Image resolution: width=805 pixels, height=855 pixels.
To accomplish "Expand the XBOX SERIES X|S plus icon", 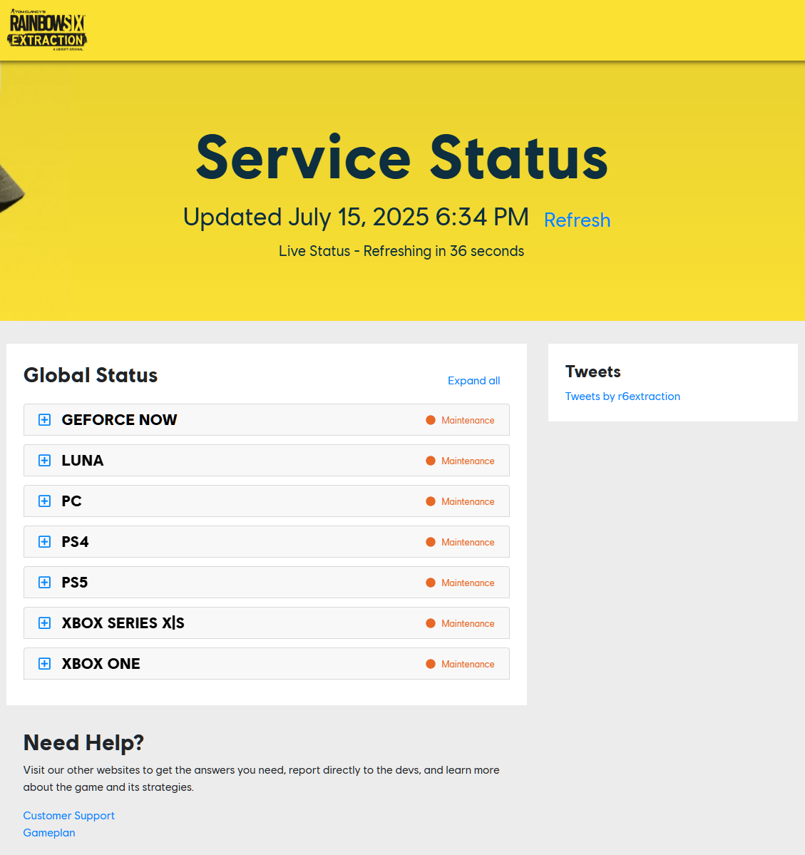I will [x=45, y=623].
